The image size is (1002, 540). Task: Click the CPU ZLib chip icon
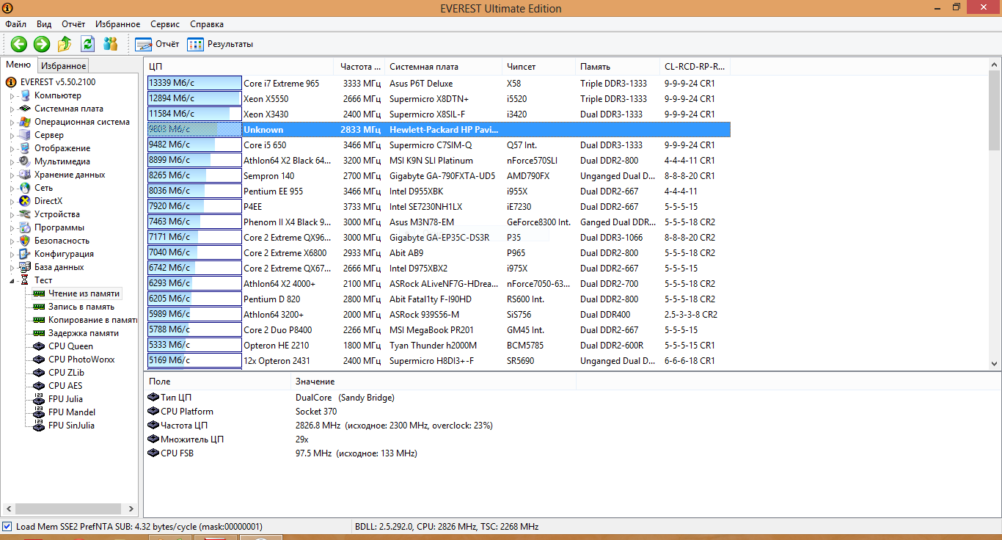(x=39, y=373)
